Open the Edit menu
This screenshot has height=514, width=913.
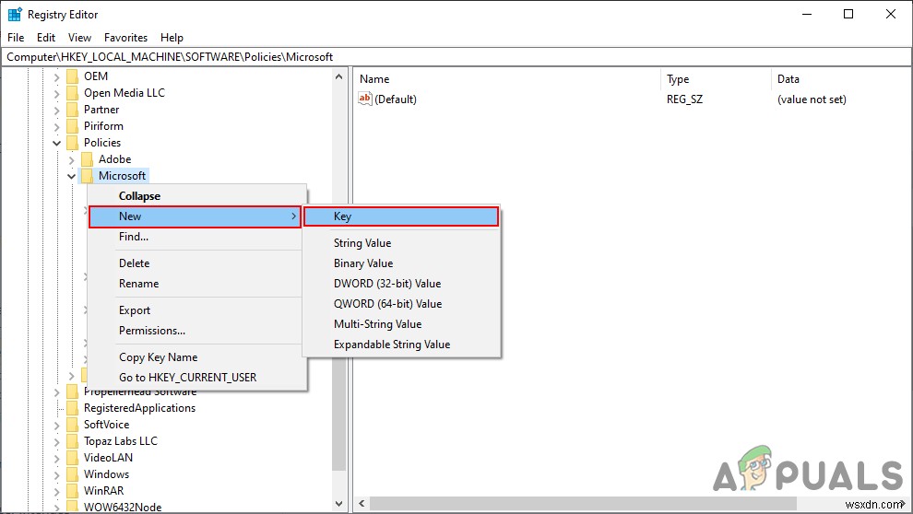pos(46,38)
